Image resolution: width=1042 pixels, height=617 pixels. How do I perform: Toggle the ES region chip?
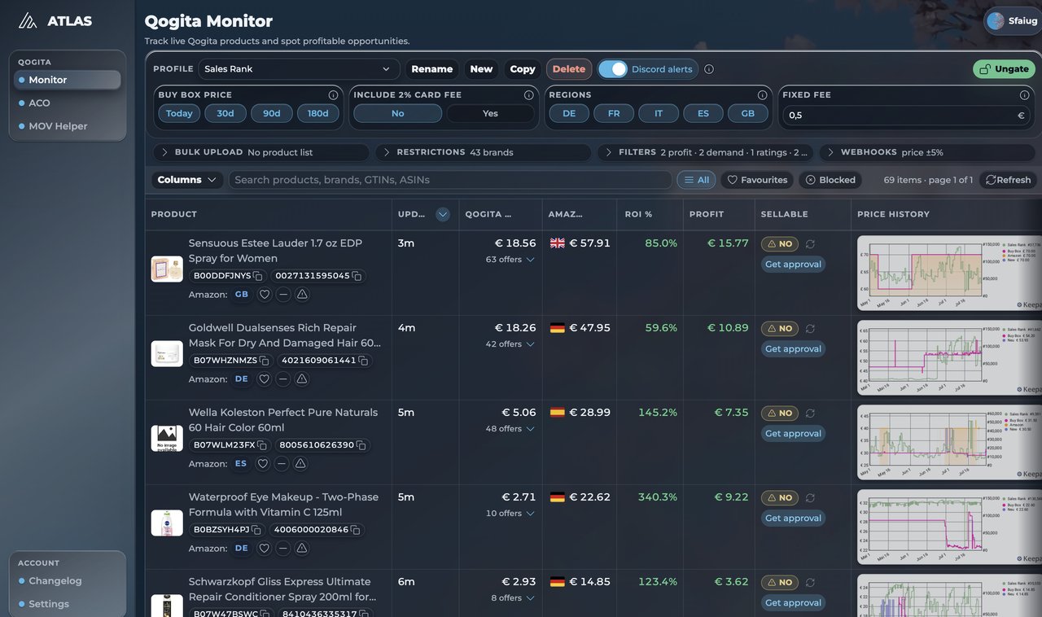click(x=703, y=114)
